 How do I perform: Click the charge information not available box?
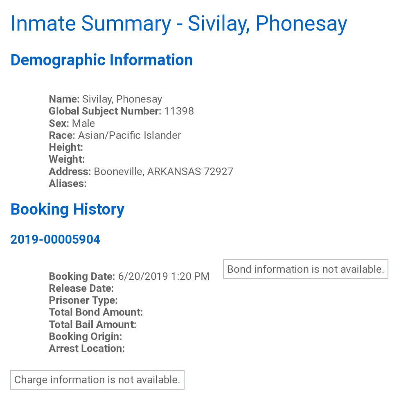pos(97,380)
